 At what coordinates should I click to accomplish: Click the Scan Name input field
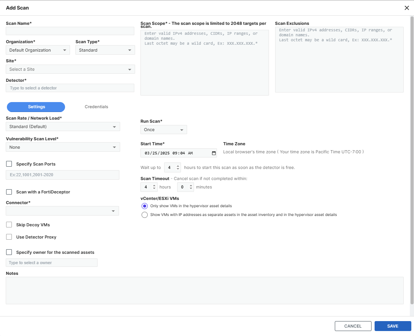click(x=70, y=31)
